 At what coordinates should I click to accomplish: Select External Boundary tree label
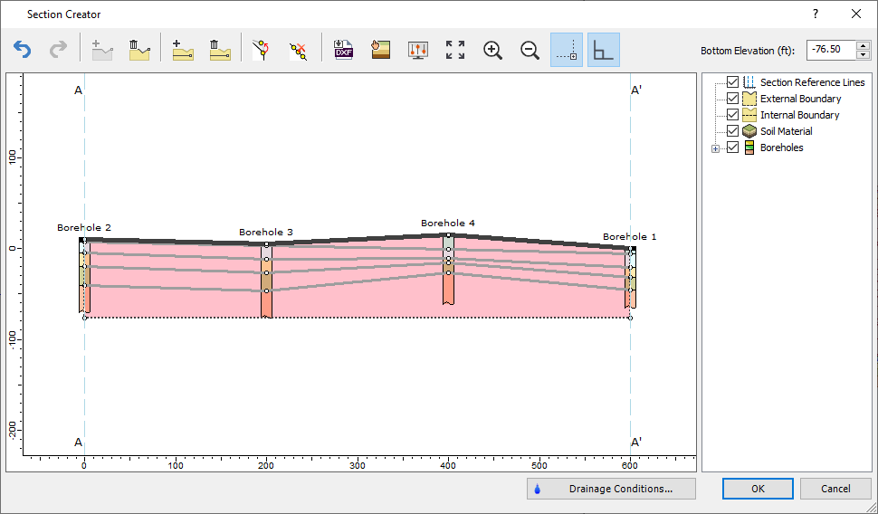point(801,99)
